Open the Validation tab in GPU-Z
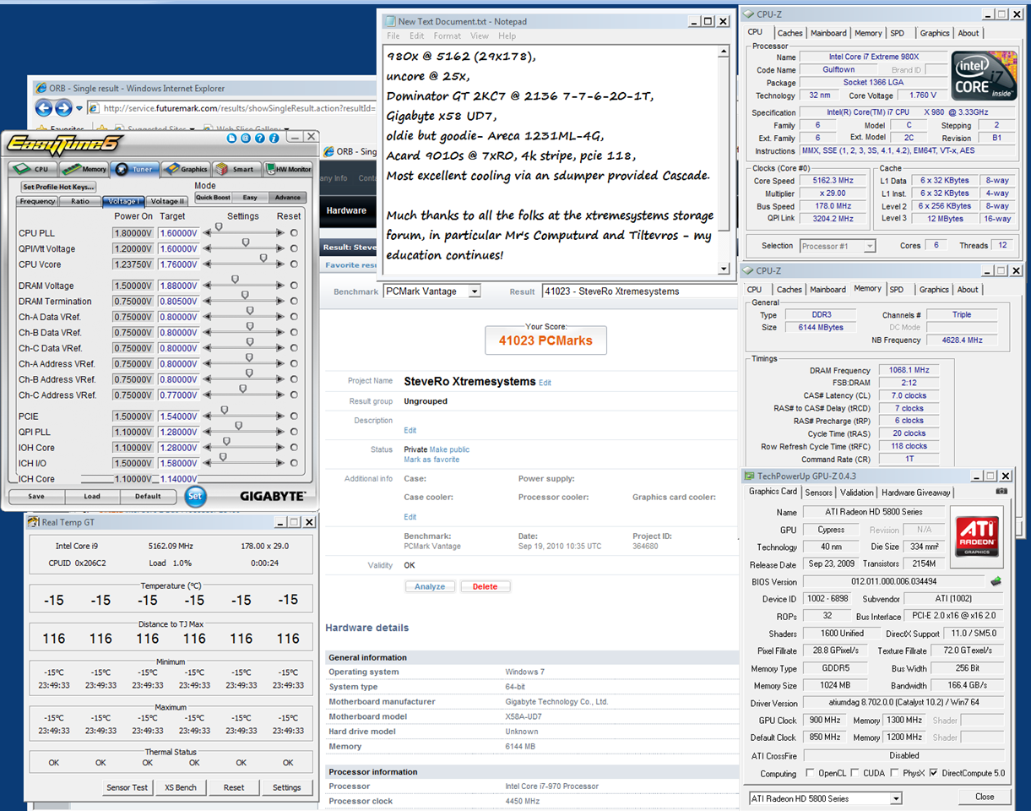 click(x=857, y=493)
